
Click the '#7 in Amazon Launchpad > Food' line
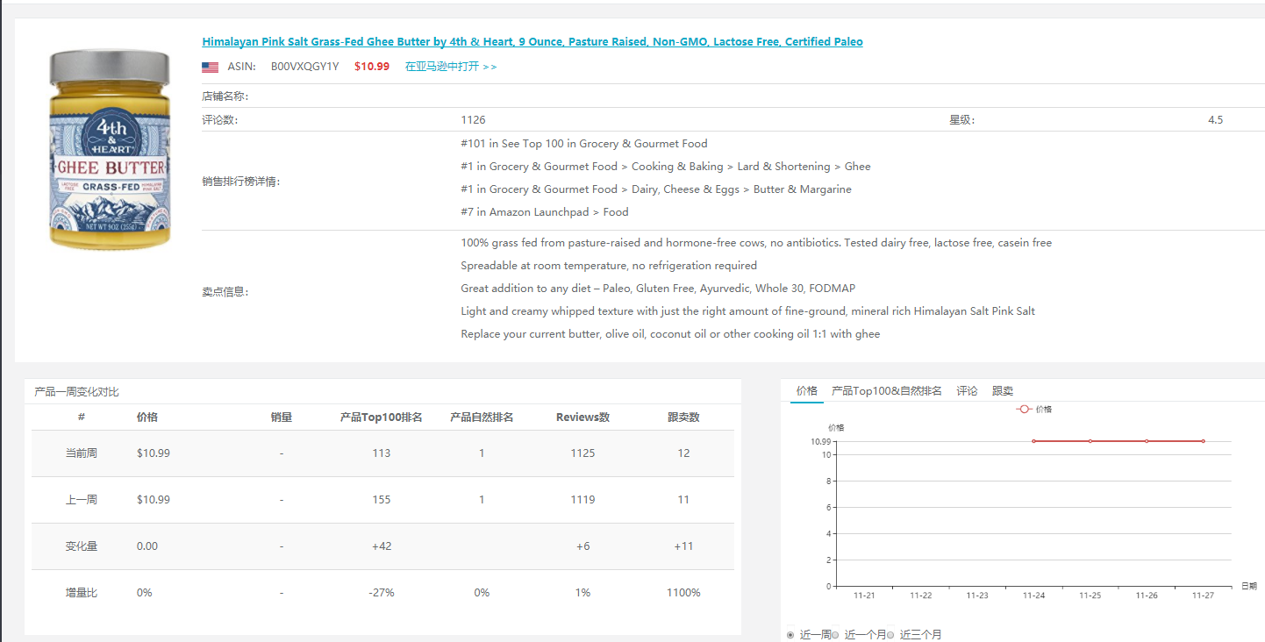(545, 212)
